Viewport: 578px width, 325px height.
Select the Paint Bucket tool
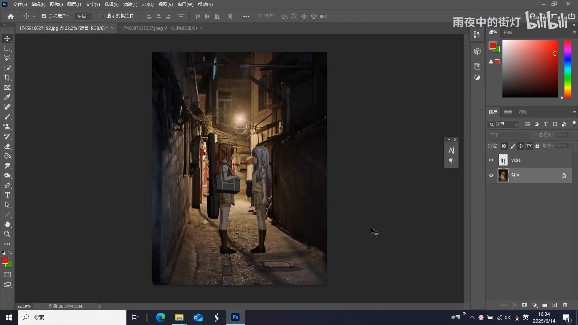coord(7,156)
